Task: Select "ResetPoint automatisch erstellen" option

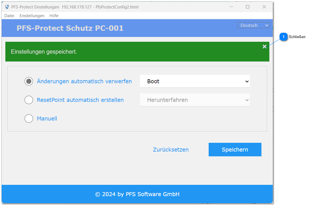Action: click(29, 100)
